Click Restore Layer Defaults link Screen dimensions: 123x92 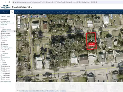click(6, 81)
